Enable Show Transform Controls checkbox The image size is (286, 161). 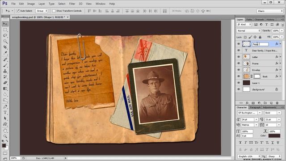point(54,11)
